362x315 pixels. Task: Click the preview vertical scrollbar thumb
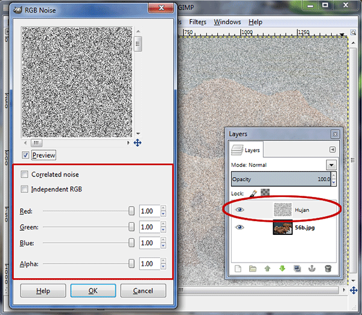coord(138,44)
